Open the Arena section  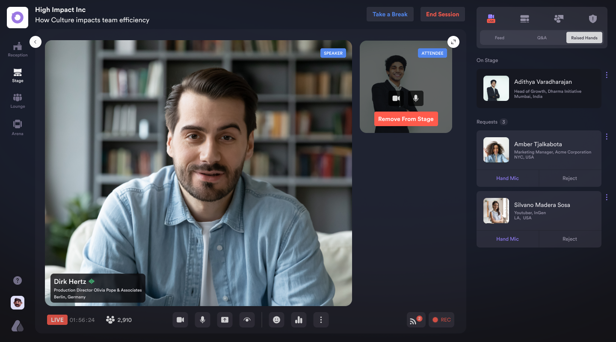click(x=18, y=127)
